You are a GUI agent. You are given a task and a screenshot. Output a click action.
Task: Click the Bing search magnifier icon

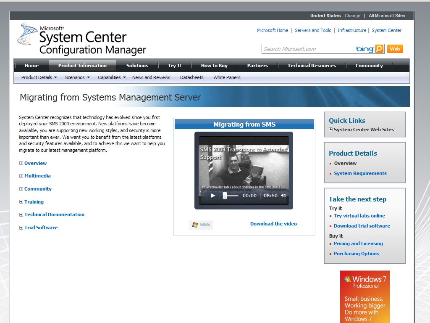pyautogui.click(x=379, y=49)
